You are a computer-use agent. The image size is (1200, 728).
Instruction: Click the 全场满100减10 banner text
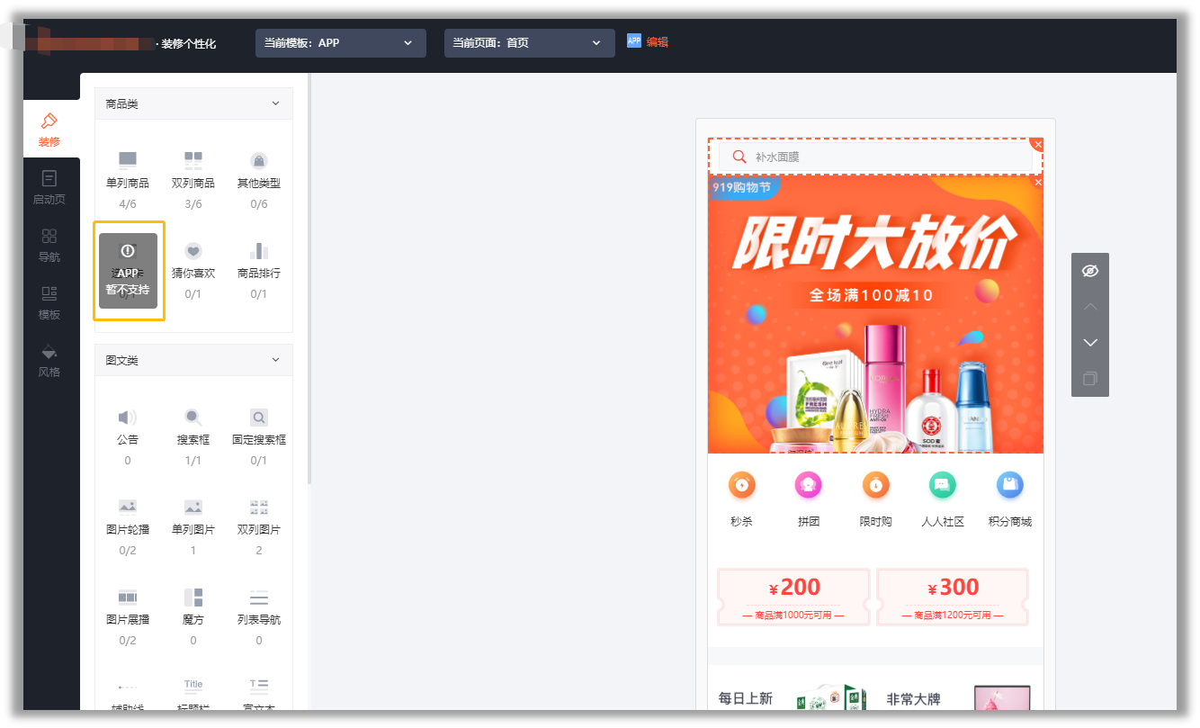(871, 295)
